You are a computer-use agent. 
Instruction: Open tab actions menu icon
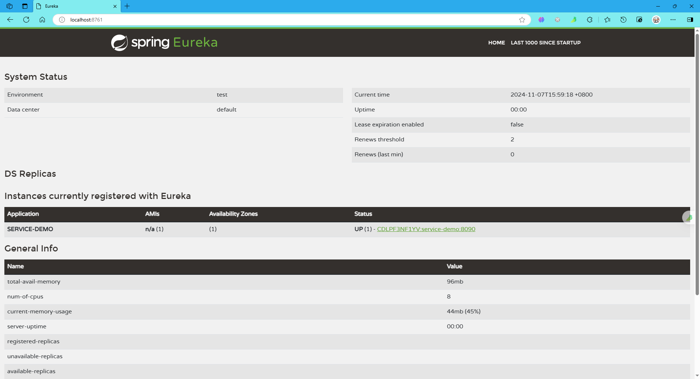(25, 6)
